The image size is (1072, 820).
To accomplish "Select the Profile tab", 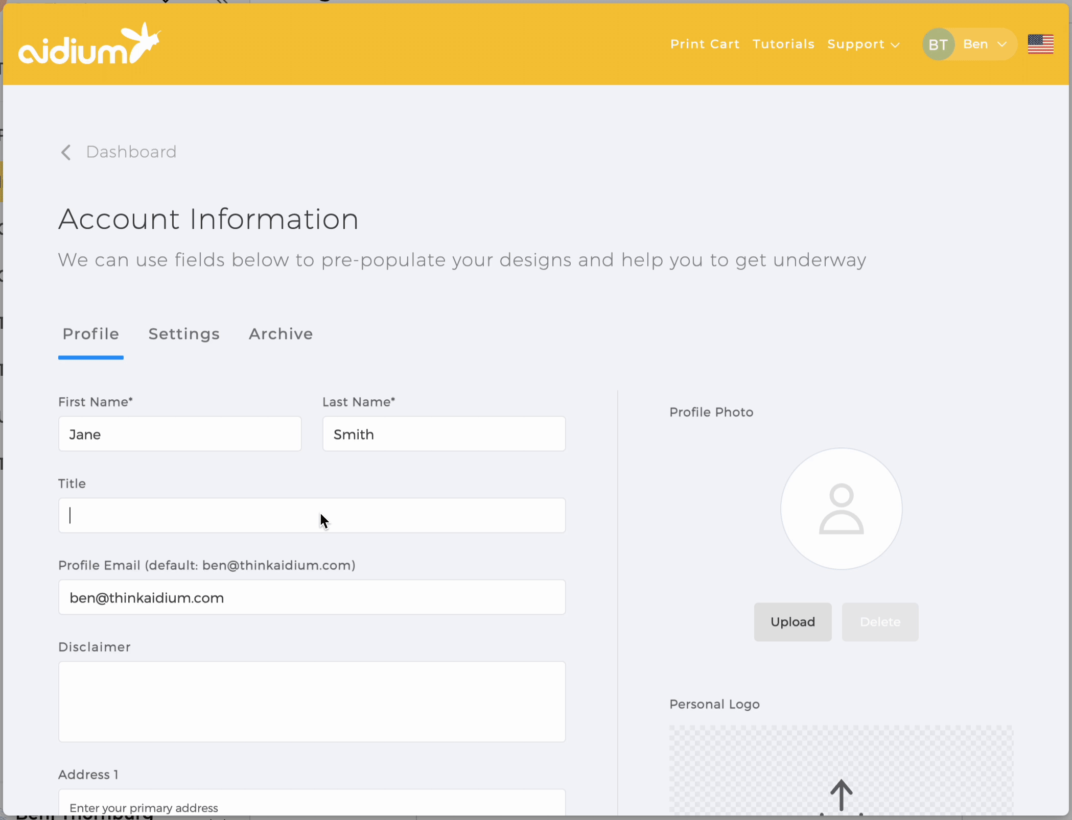I will pyautogui.click(x=91, y=334).
